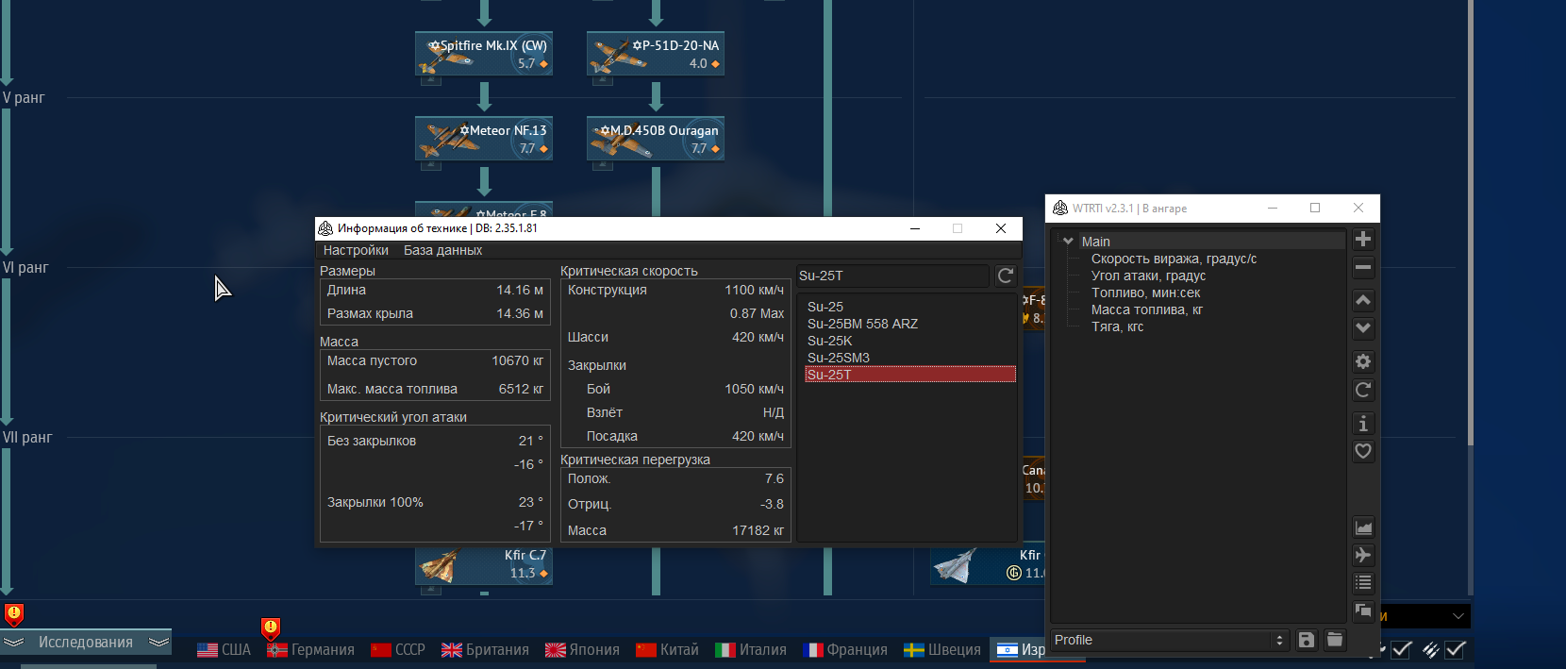Select Масса топлива, кг tree item
The width and height of the screenshot is (1566, 669).
click(x=1147, y=309)
